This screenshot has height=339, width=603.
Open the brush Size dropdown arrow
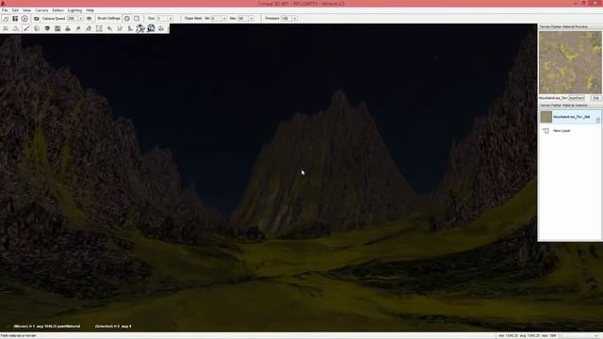coord(171,19)
